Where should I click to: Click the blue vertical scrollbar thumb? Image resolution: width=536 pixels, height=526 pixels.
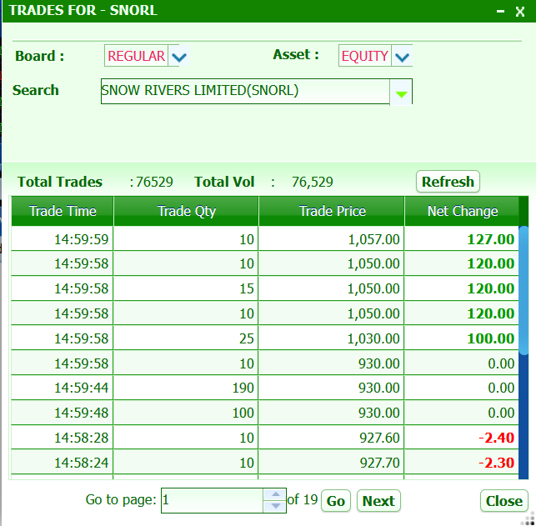pyautogui.click(x=523, y=291)
